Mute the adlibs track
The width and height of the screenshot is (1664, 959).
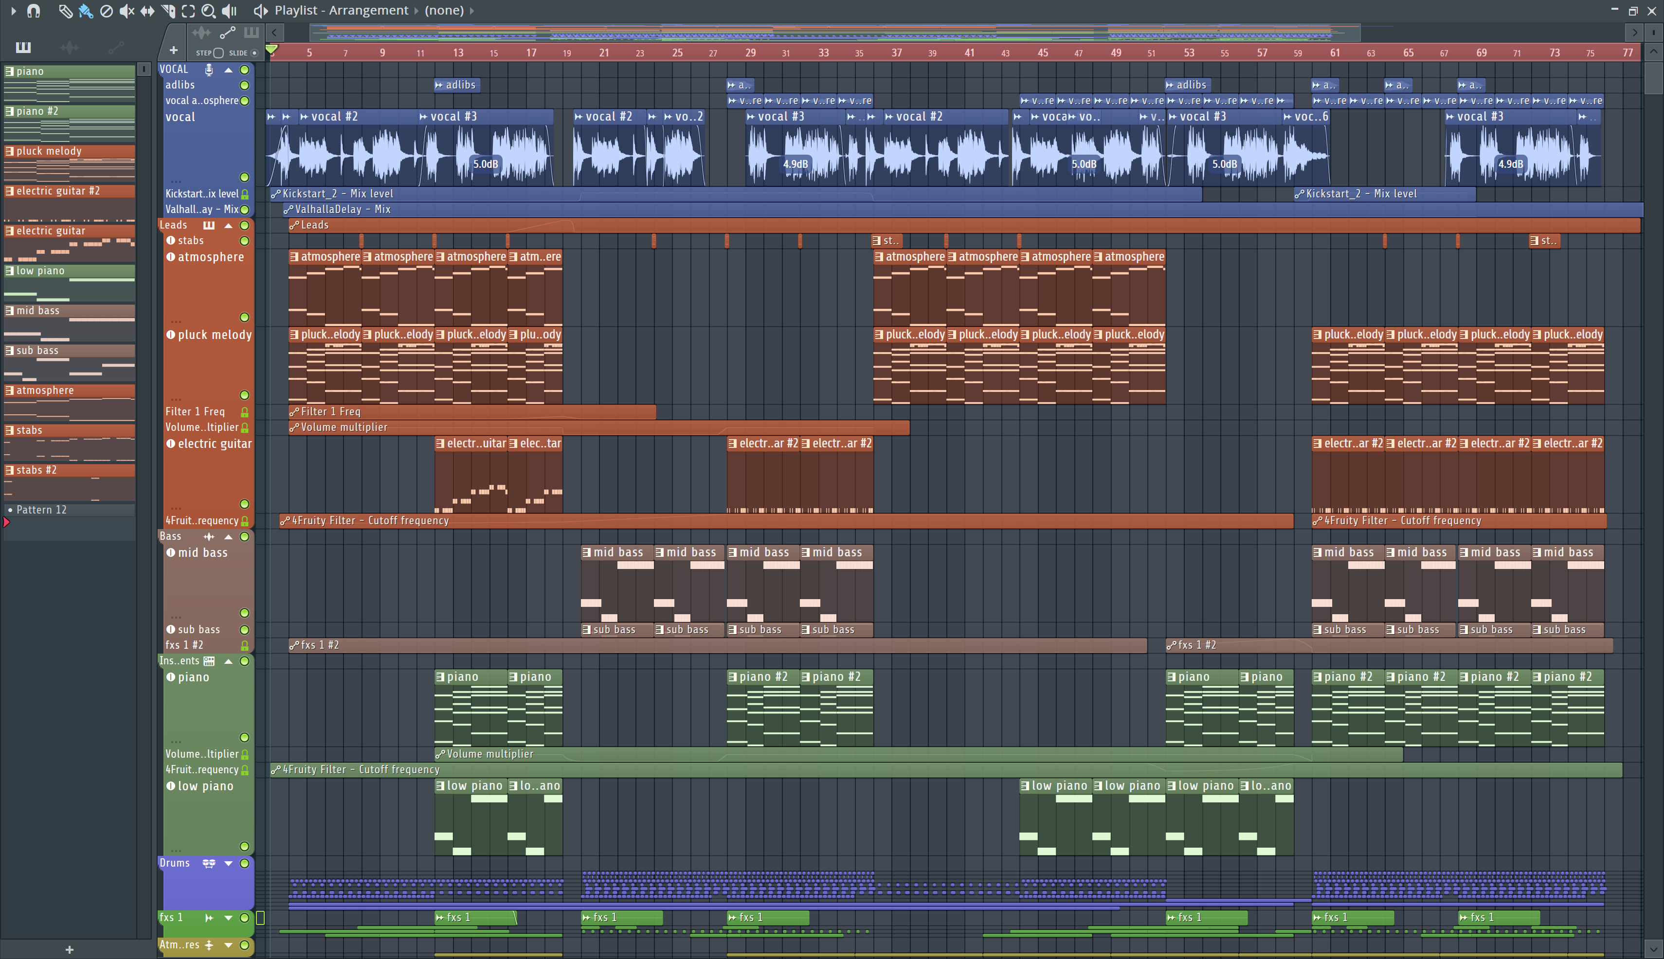coord(245,85)
